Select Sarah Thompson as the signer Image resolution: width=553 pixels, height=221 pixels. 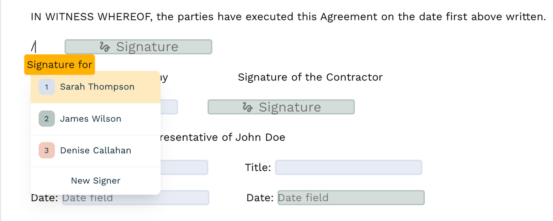pos(97,87)
